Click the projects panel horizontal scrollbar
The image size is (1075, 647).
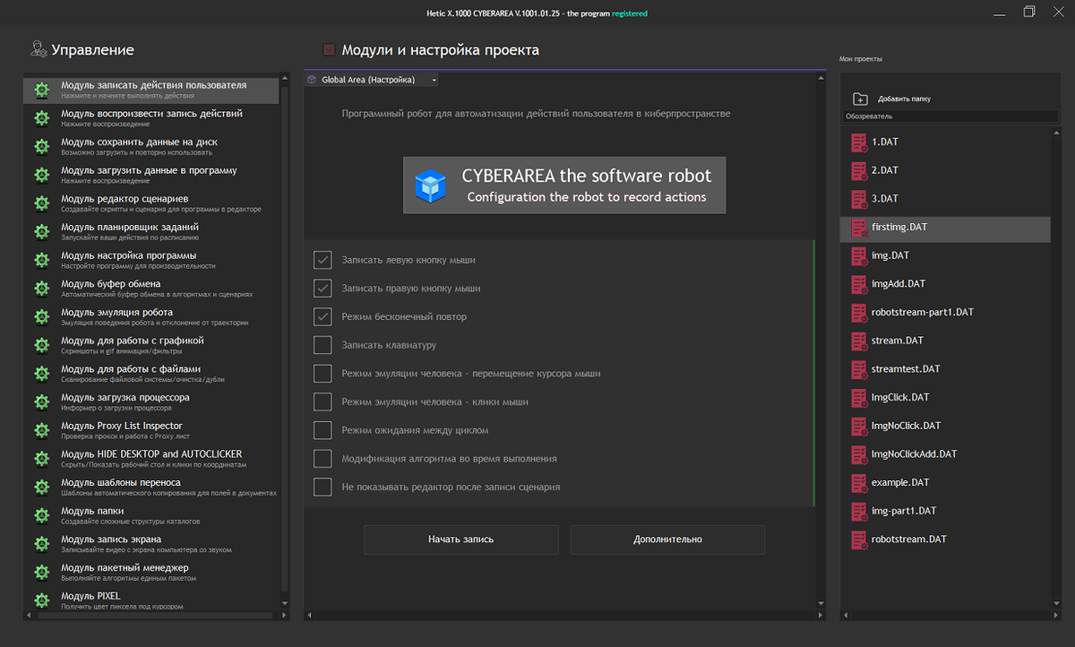coord(950,615)
